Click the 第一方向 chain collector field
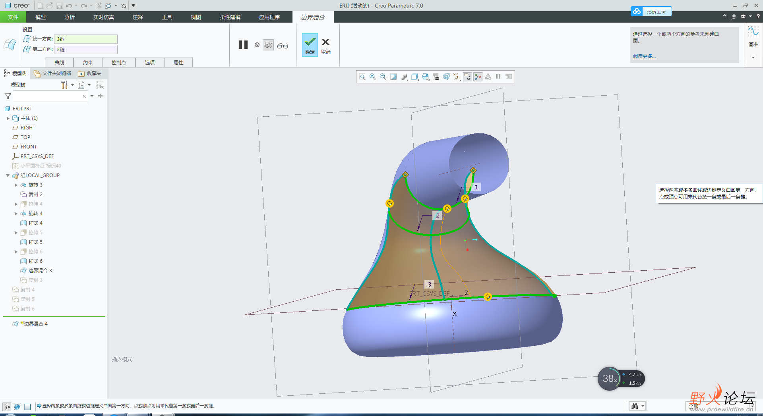 (x=86, y=39)
